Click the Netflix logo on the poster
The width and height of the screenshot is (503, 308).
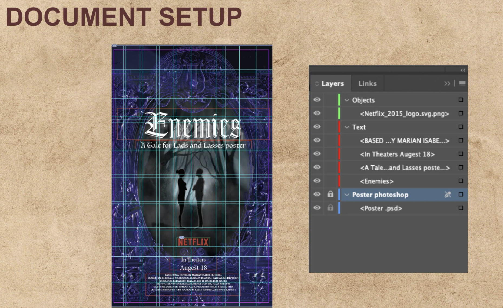click(x=193, y=242)
